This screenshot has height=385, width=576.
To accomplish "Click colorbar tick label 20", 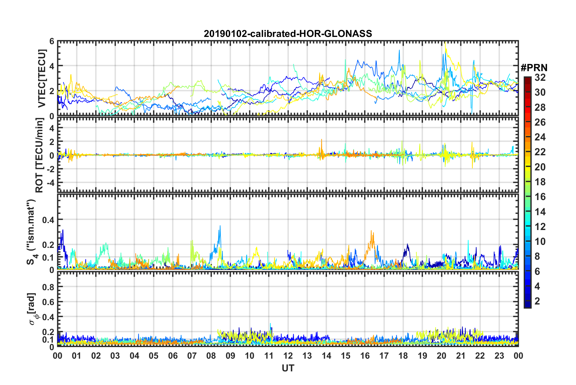I will [x=540, y=167].
